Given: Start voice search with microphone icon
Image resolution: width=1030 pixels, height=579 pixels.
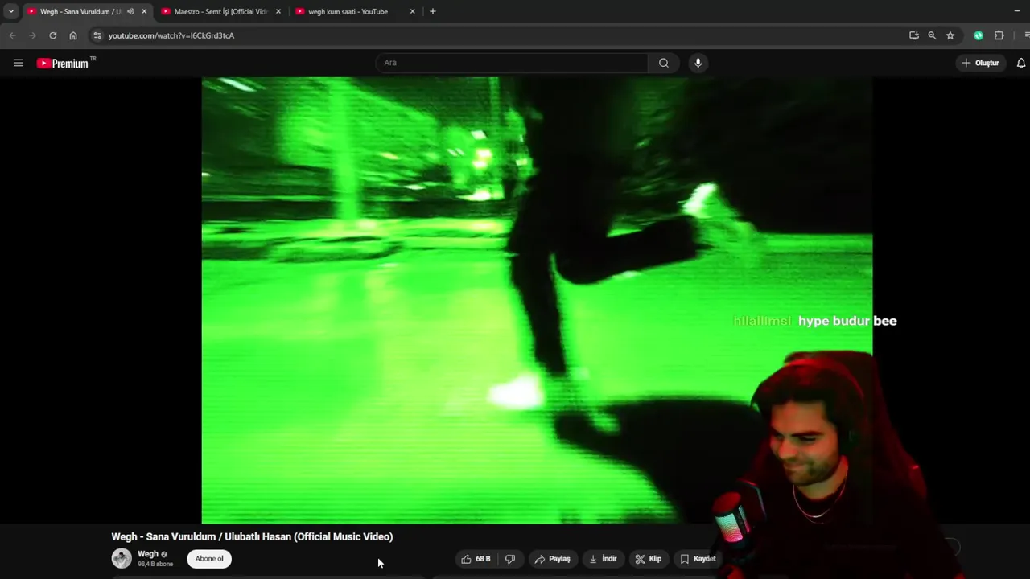Looking at the screenshot, I should (x=698, y=63).
